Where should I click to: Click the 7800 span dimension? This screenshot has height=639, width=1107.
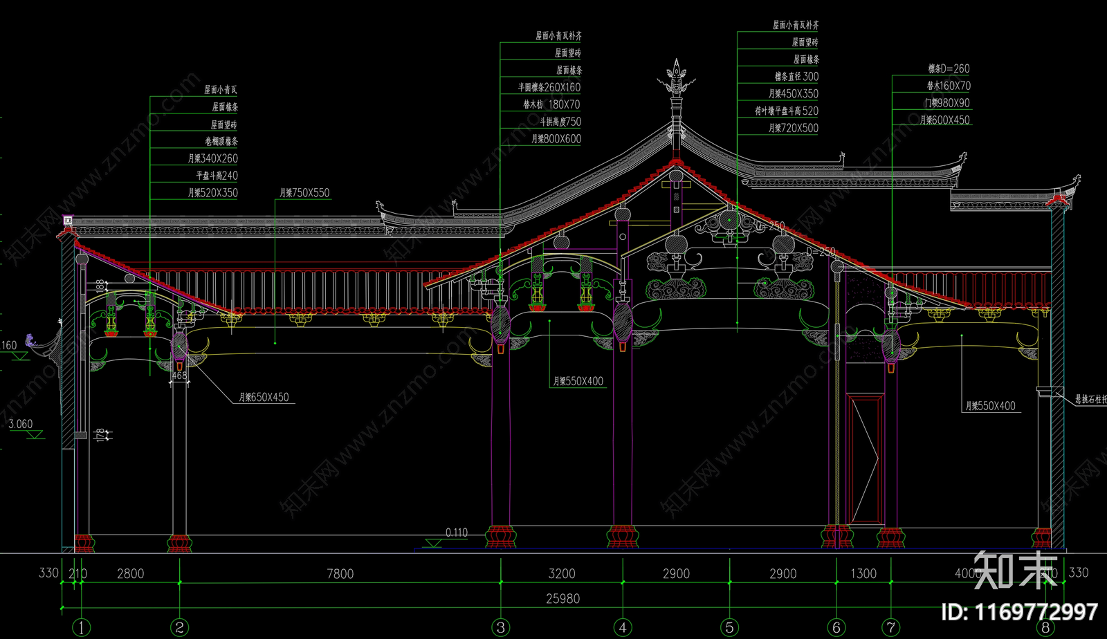[340, 573]
